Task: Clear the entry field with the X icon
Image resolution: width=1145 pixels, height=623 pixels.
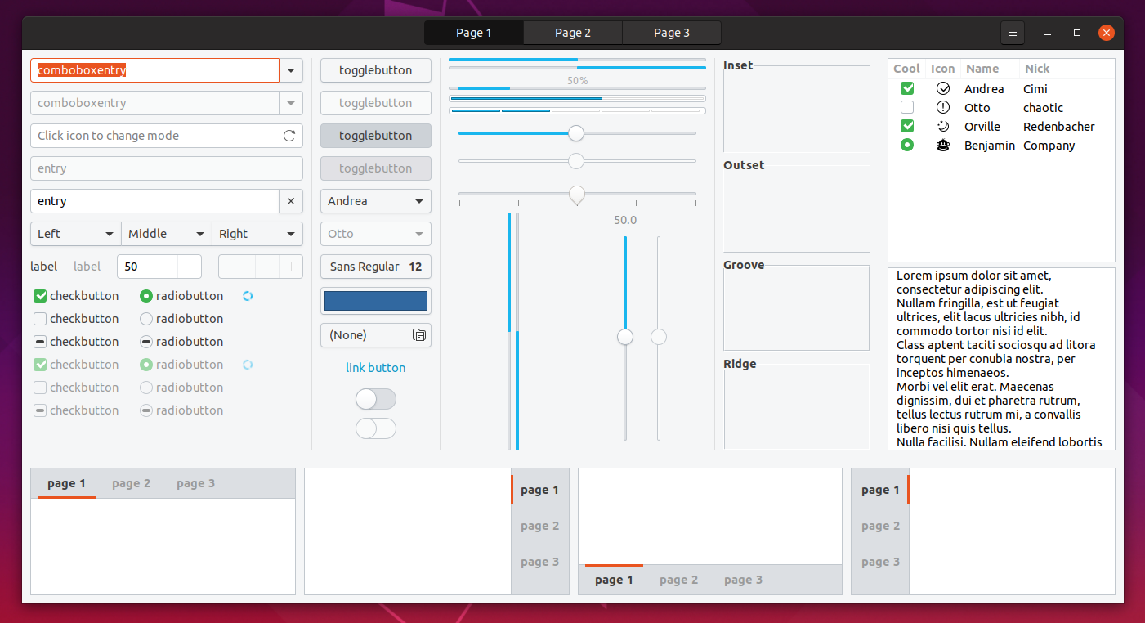Action: (291, 201)
